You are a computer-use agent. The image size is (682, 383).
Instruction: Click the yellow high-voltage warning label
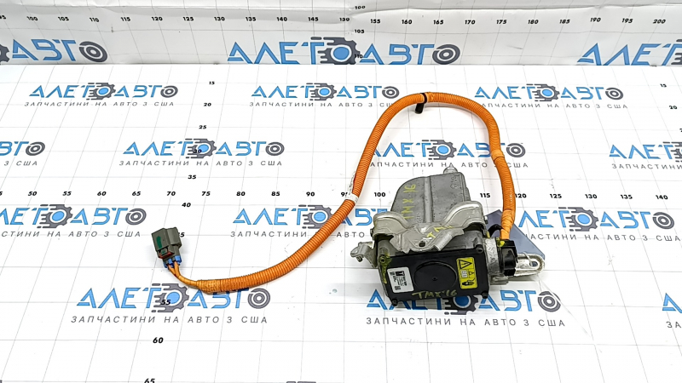click(466, 272)
